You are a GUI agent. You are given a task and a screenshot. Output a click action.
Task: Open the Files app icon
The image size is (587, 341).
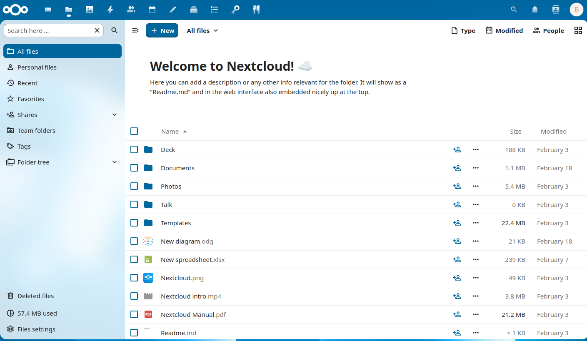[69, 10]
